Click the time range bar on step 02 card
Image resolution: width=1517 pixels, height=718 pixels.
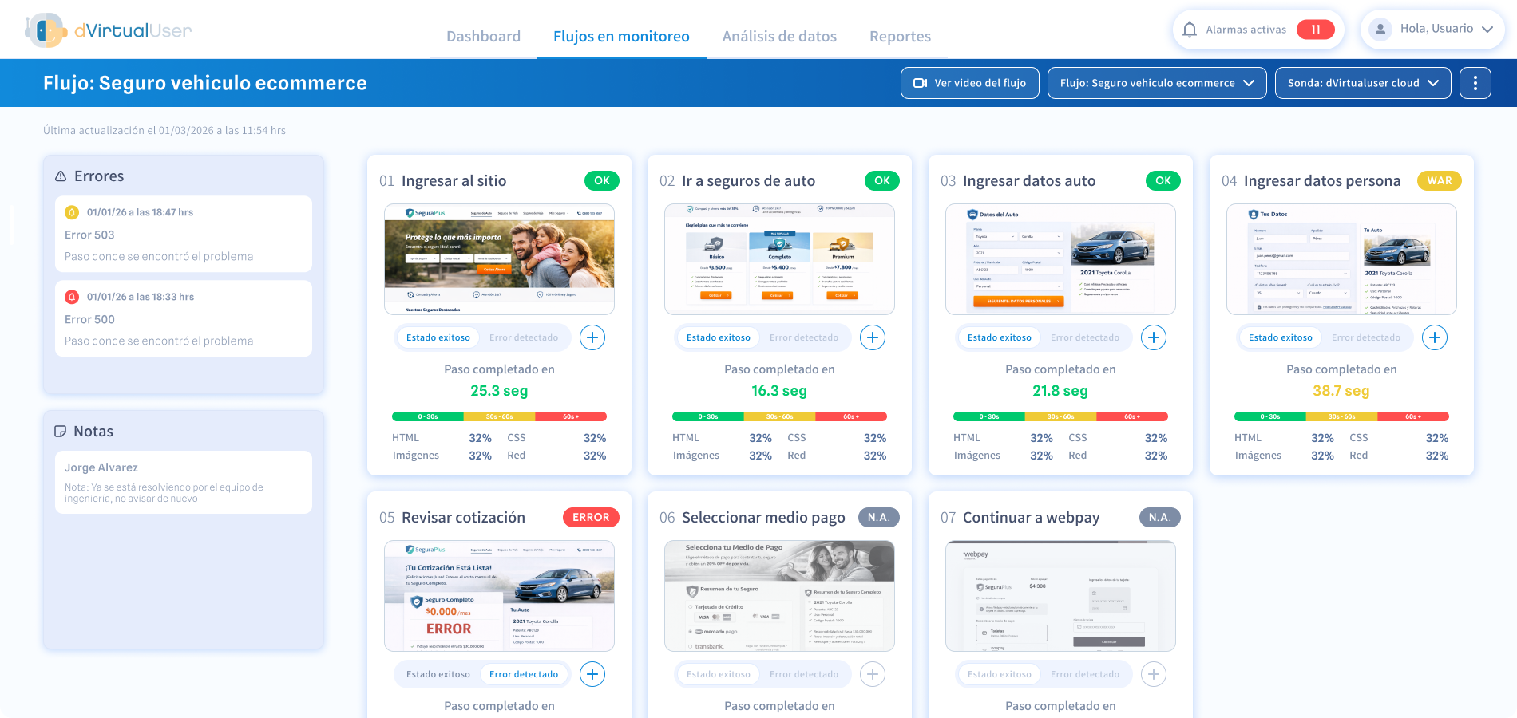coord(779,416)
